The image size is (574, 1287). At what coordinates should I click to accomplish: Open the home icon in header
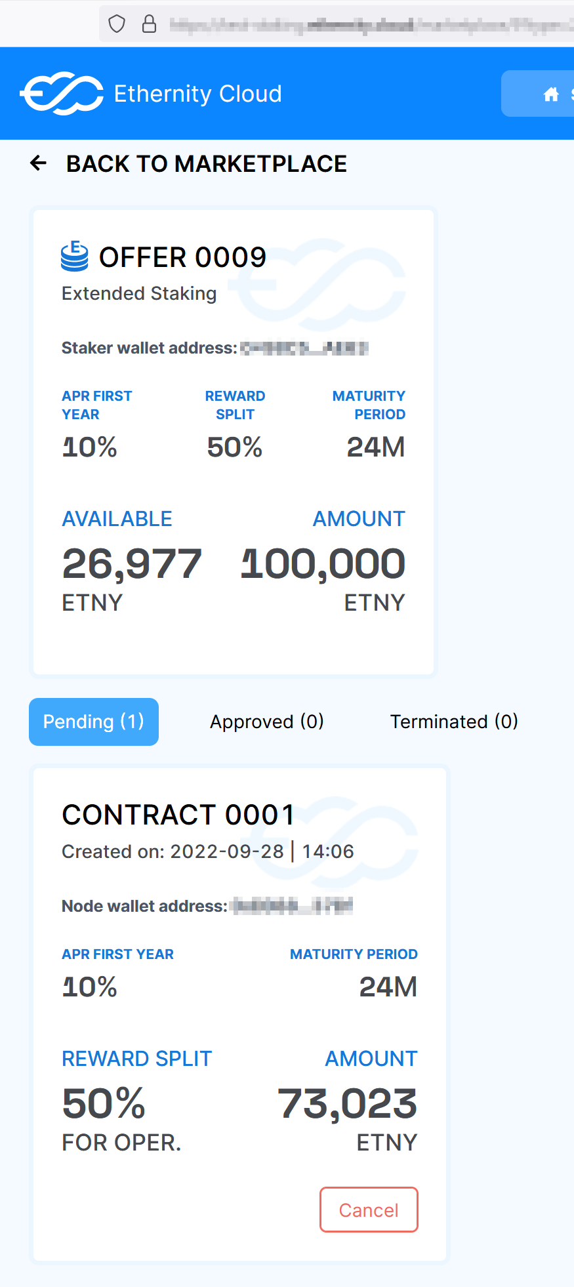point(551,94)
